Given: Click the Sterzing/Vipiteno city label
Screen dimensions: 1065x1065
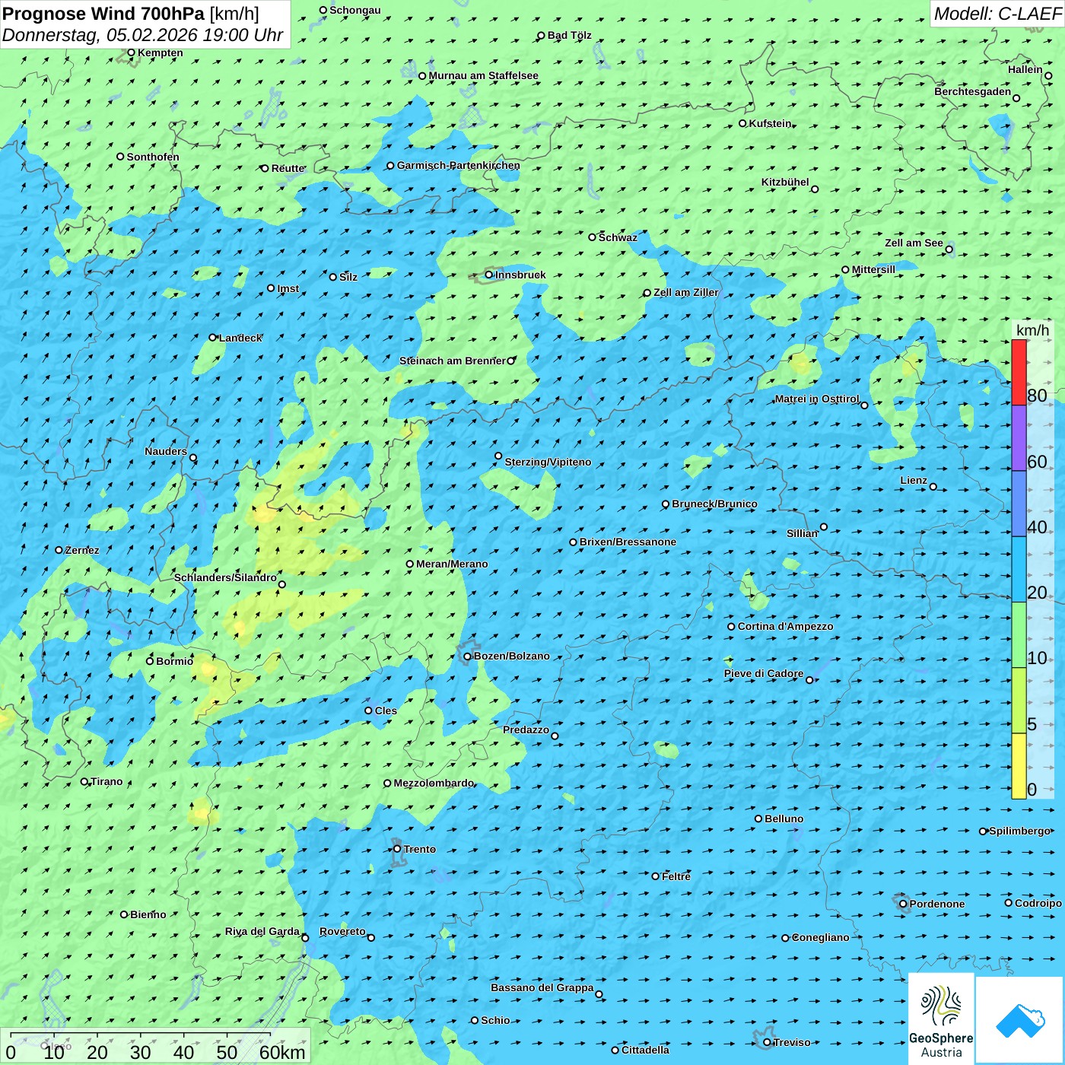Looking at the screenshot, I should pyautogui.click(x=548, y=462).
